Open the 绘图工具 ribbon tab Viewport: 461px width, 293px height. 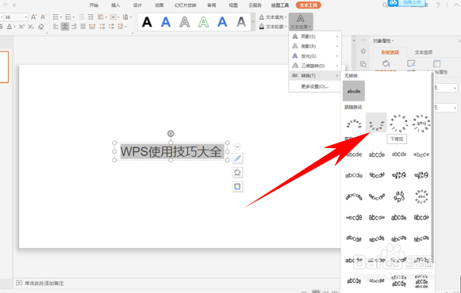(x=280, y=6)
